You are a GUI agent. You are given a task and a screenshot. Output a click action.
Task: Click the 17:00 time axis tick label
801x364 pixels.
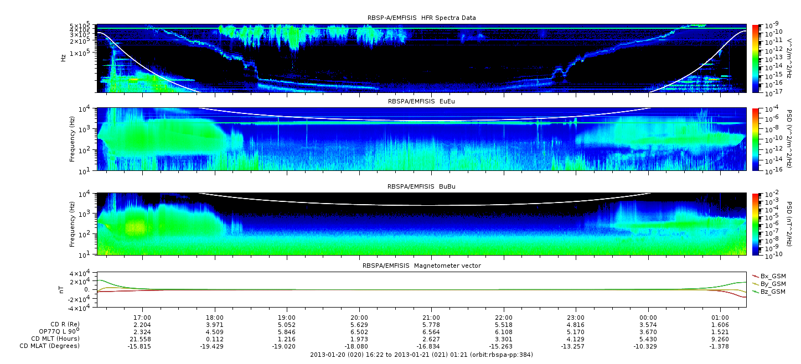[x=143, y=318]
